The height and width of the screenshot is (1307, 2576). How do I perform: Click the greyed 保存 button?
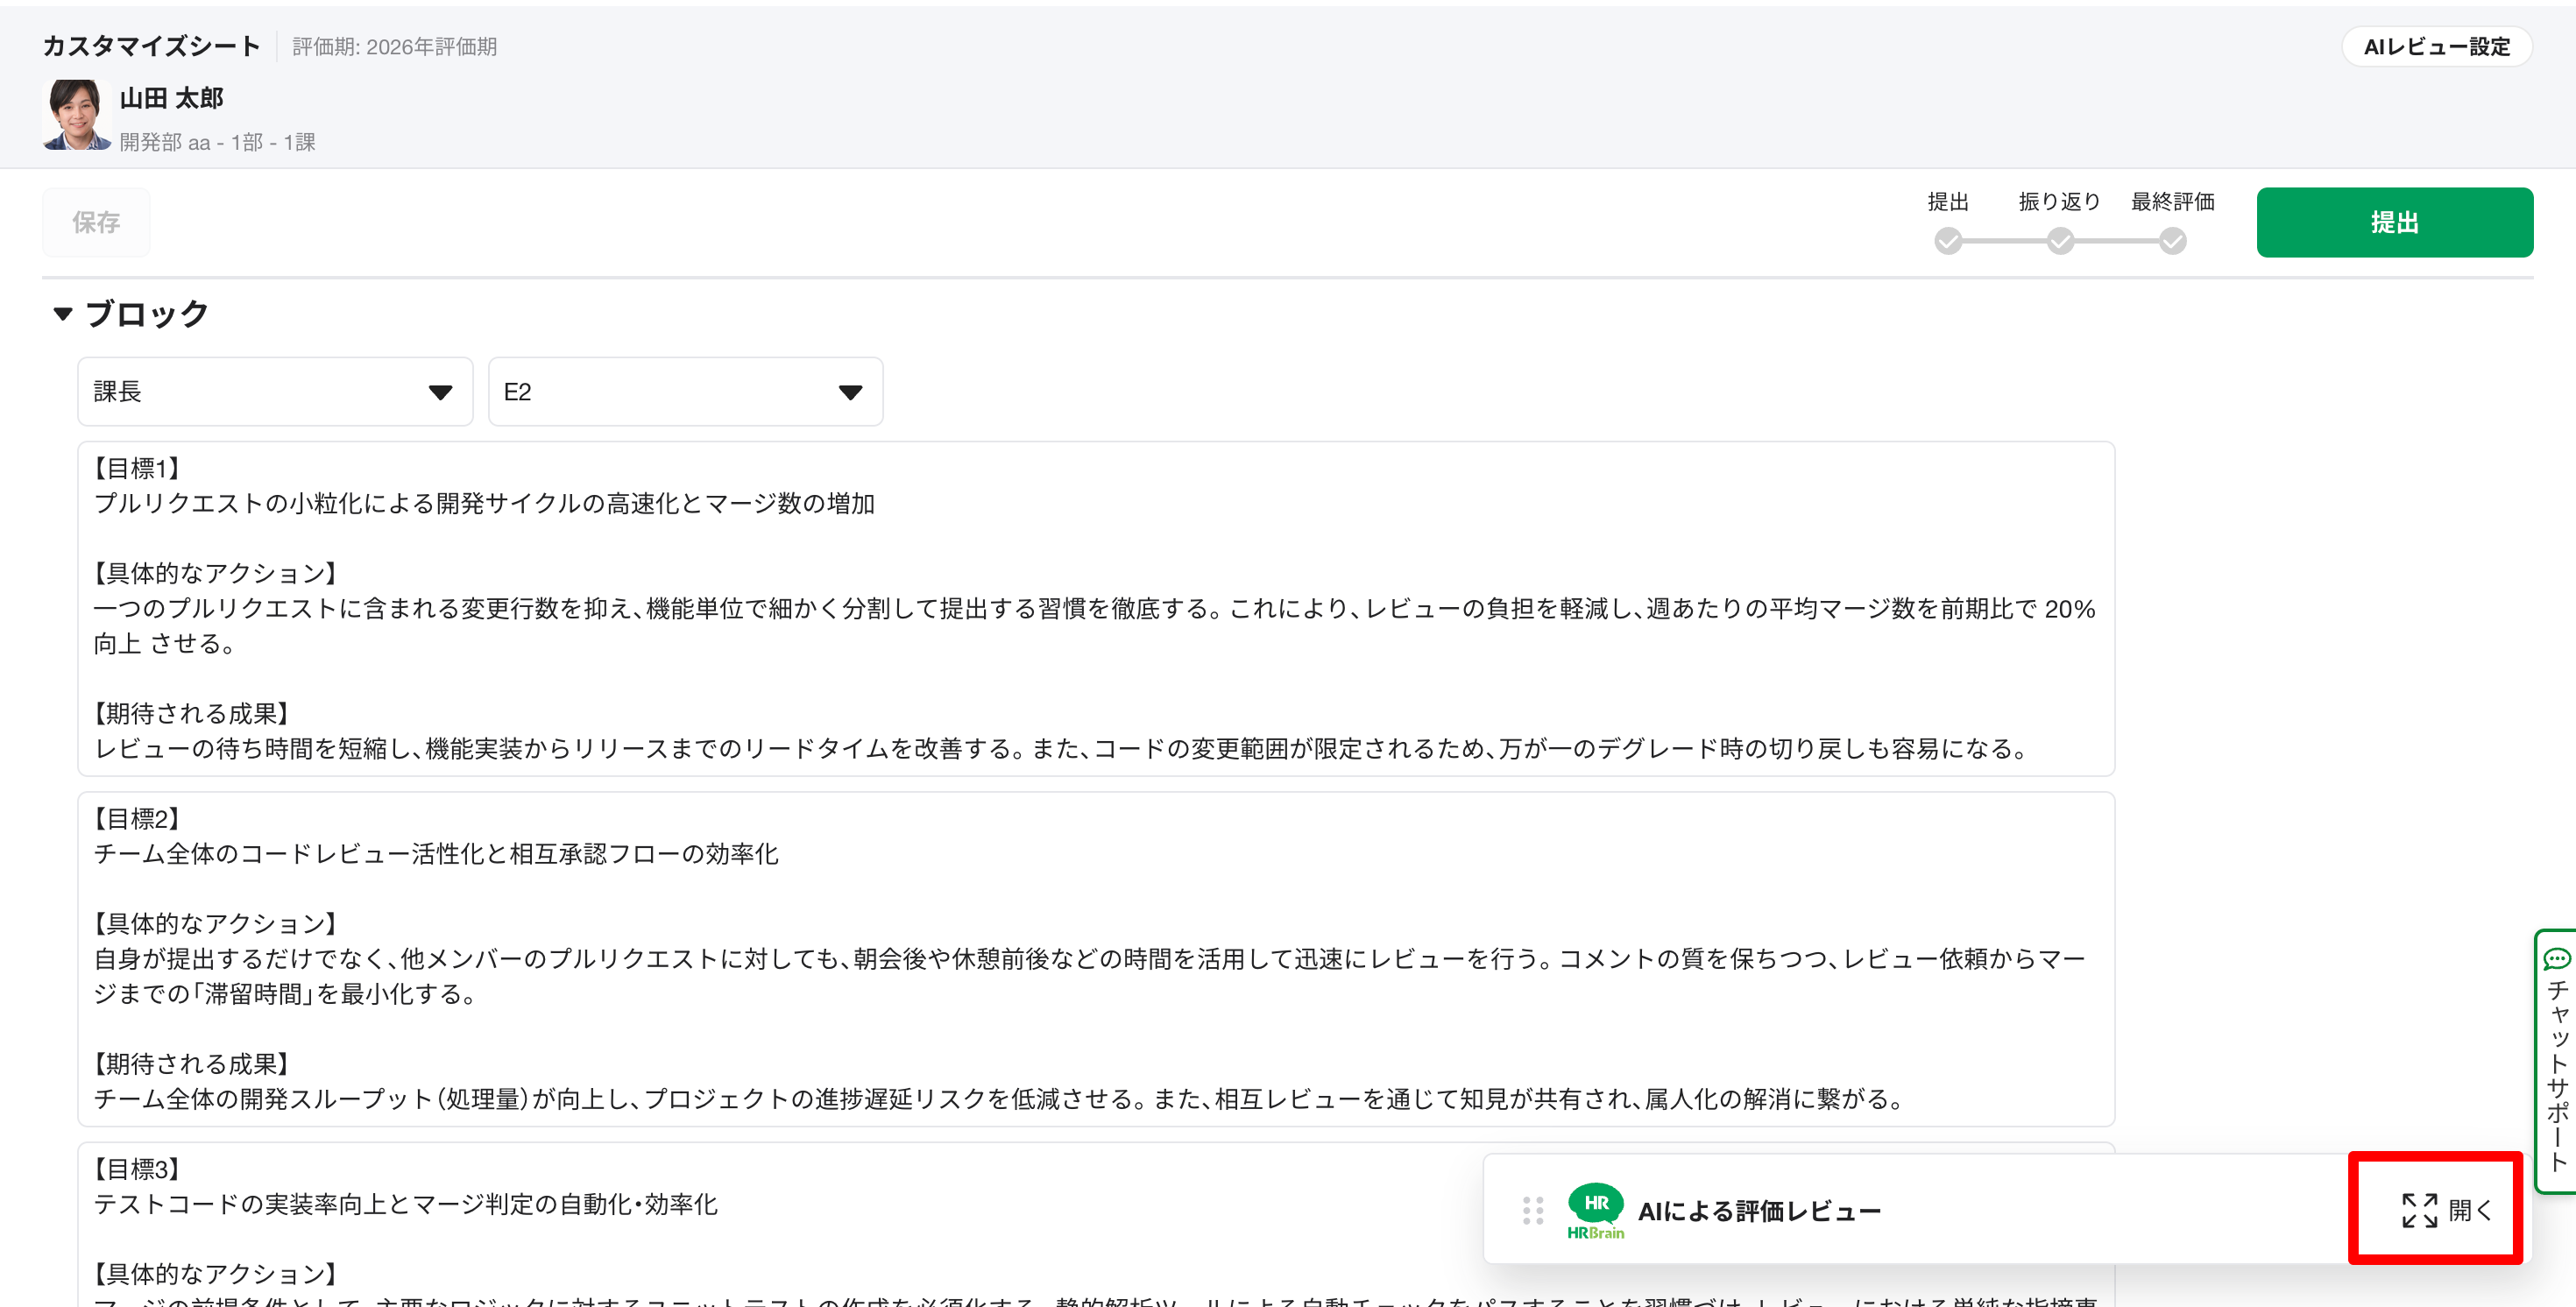96,222
